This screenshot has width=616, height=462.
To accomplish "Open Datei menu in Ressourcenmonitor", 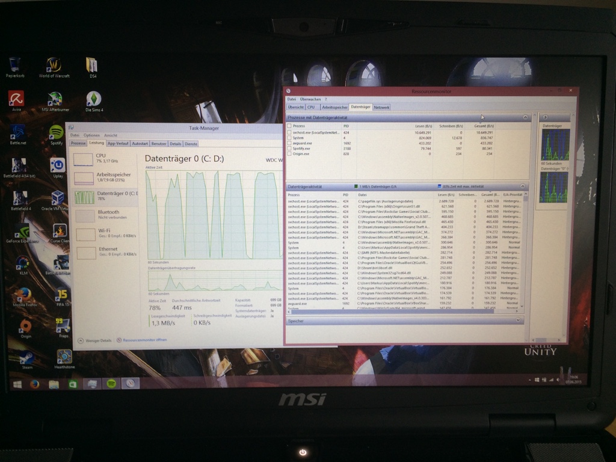I will (x=292, y=99).
